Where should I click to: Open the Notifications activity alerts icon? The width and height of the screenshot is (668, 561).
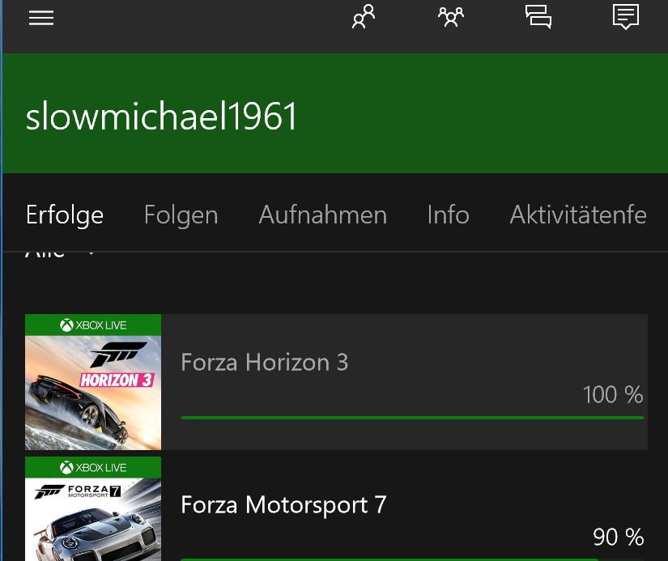coord(625,17)
